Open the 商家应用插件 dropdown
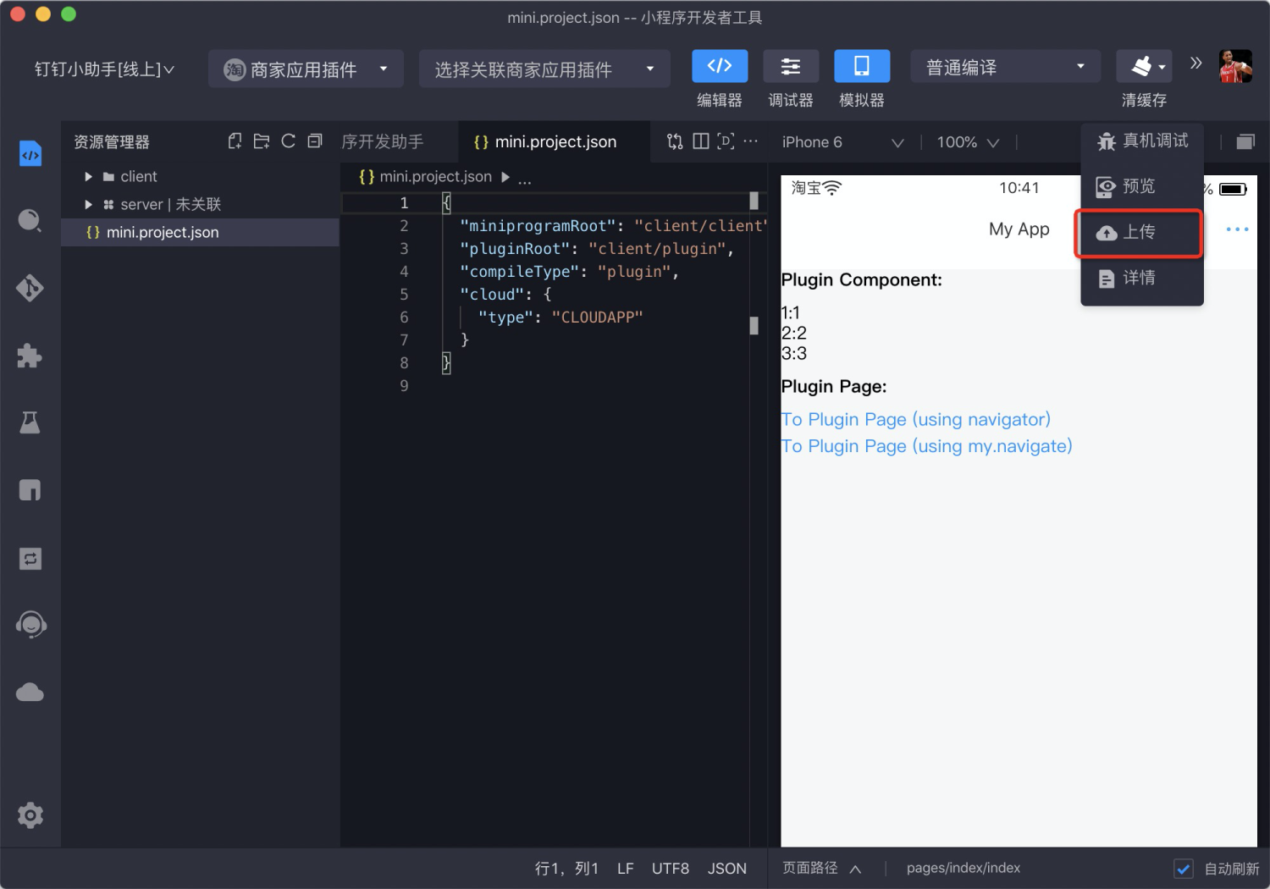Screen dimensions: 1270x889 coord(306,69)
